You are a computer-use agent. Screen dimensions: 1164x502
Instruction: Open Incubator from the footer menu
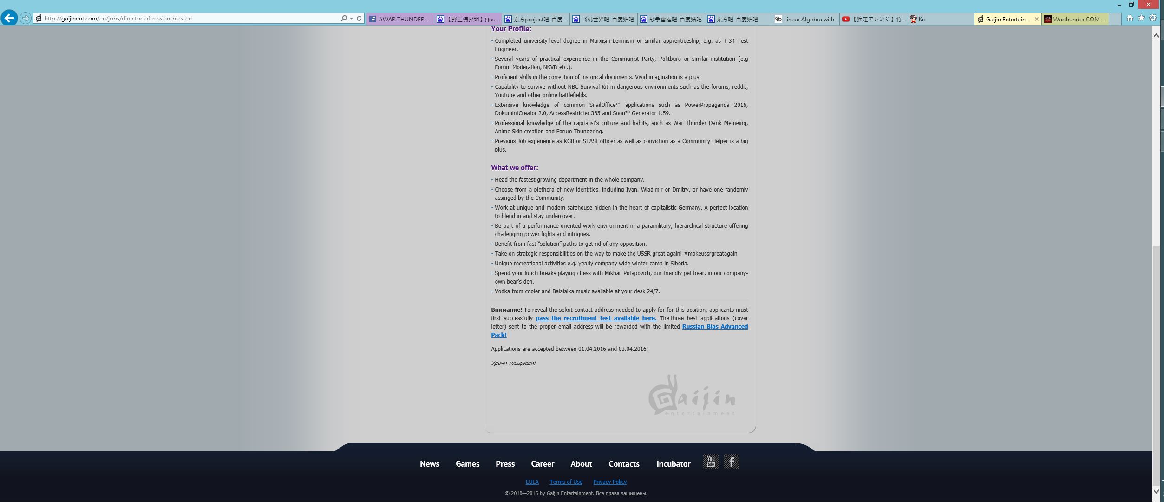pos(673,464)
